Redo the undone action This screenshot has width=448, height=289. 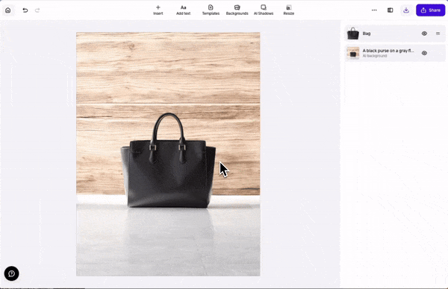(x=37, y=10)
